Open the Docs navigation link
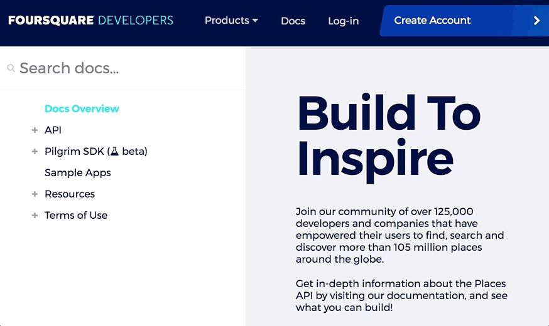Image resolution: width=549 pixels, height=326 pixels. pyautogui.click(x=293, y=21)
